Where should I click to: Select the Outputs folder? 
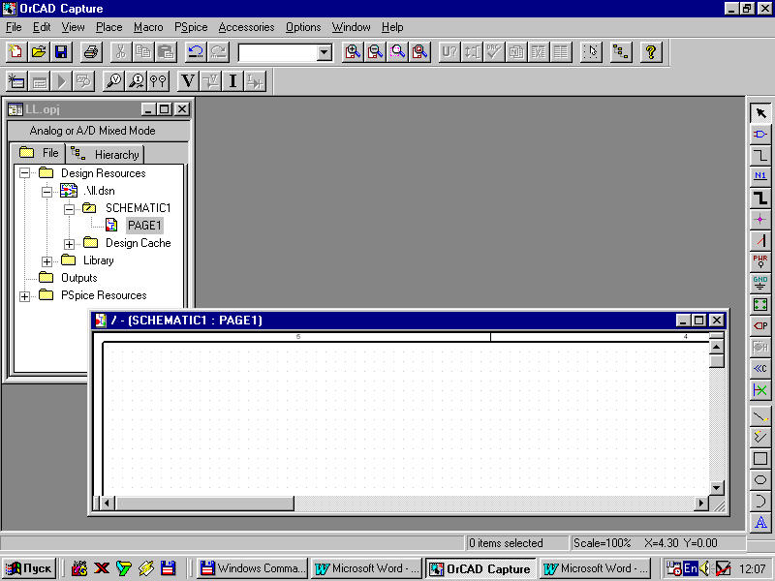78,278
